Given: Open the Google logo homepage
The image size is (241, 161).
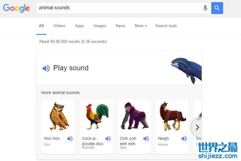Looking at the screenshot, I should (x=16, y=8).
